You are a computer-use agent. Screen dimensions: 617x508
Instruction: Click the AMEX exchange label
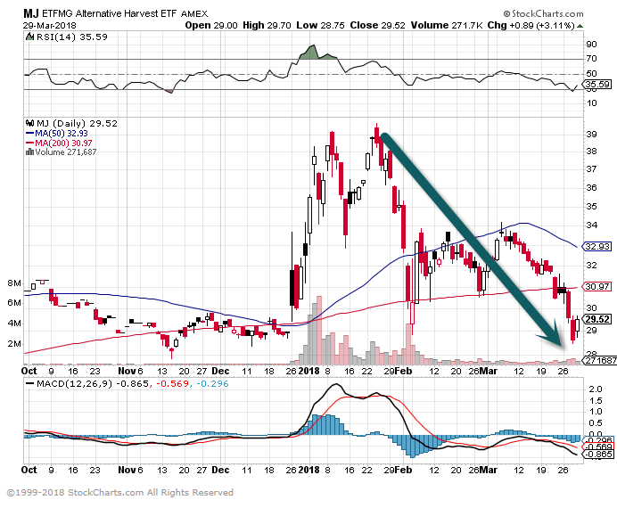194,14
